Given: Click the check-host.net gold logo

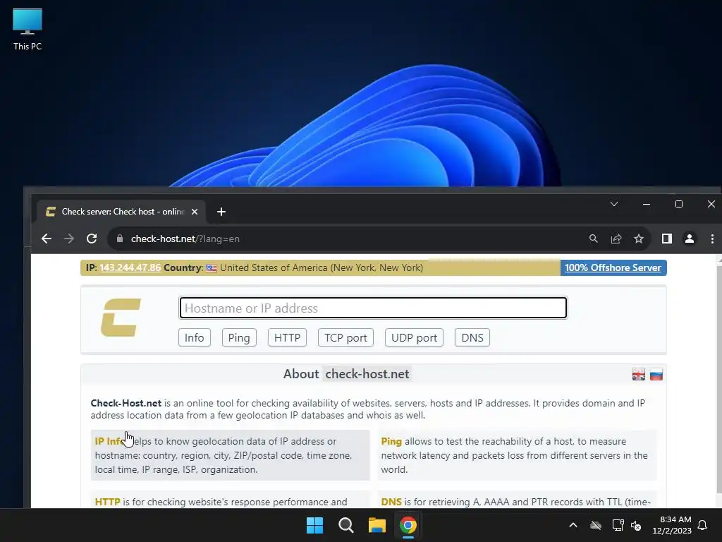Looking at the screenshot, I should [x=121, y=318].
